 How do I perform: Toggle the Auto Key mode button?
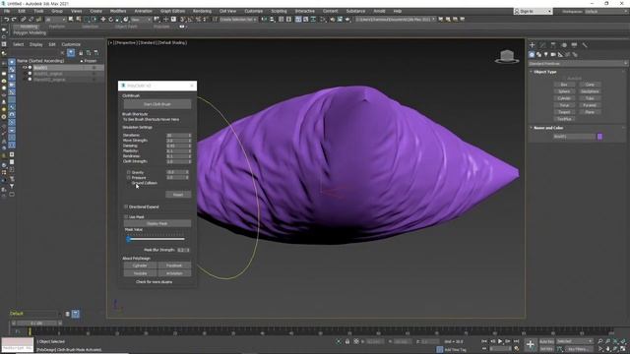point(546,341)
